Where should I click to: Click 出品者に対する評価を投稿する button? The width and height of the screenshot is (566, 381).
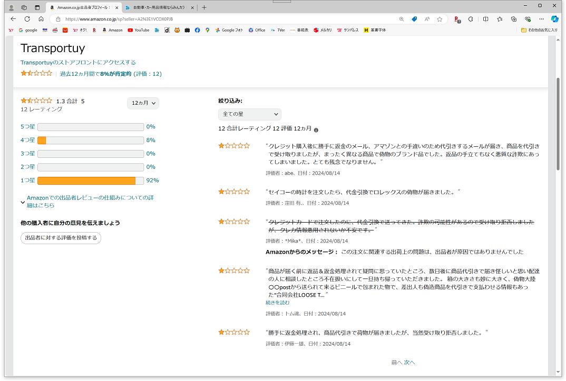pyautogui.click(x=61, y=238)
